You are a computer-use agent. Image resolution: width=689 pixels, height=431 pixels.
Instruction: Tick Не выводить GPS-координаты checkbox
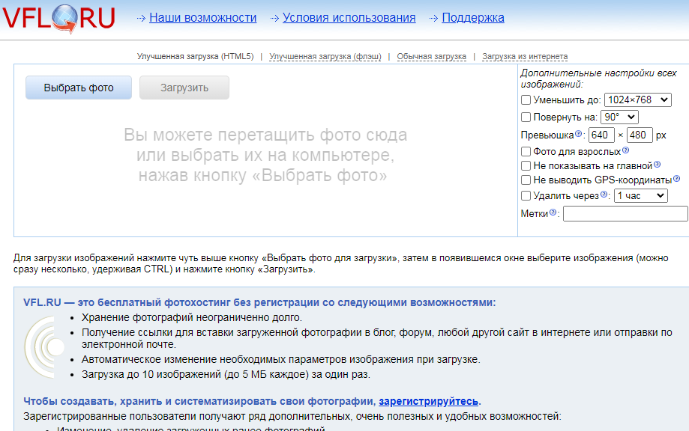526,180
